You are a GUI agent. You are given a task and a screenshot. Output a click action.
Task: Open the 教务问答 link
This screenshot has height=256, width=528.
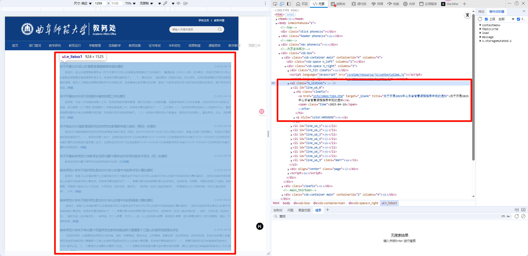pos(219,20)
